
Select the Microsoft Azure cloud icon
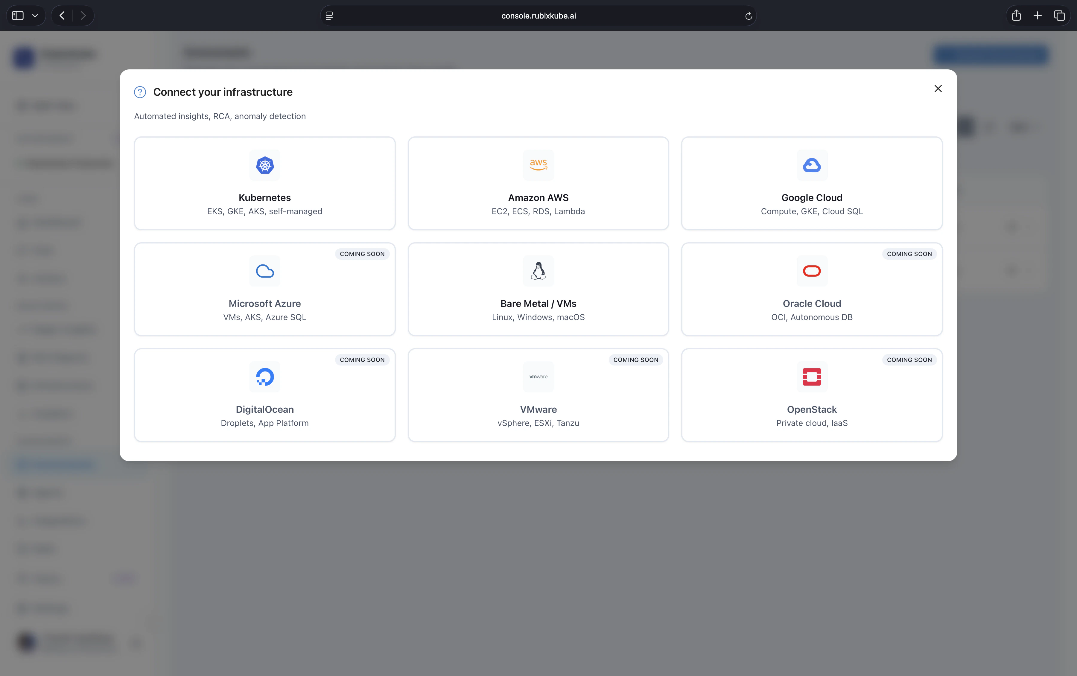[x=265, y=270]
